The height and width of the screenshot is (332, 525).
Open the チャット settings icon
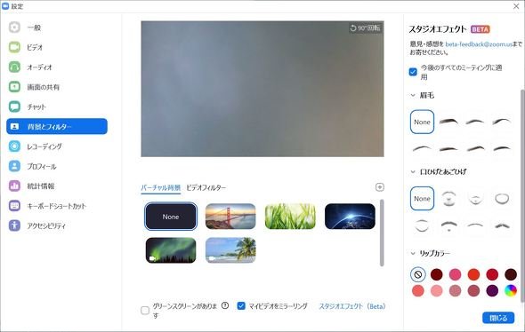pyautogui.click(x=14, y=107)
